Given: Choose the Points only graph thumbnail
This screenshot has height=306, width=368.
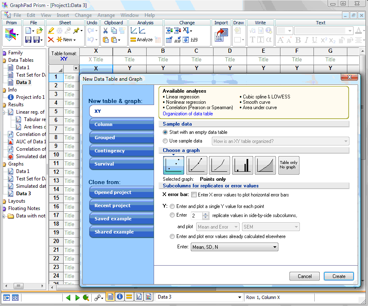Looking at the screenshot, I should pyautogui.click(x=173, y=166).
